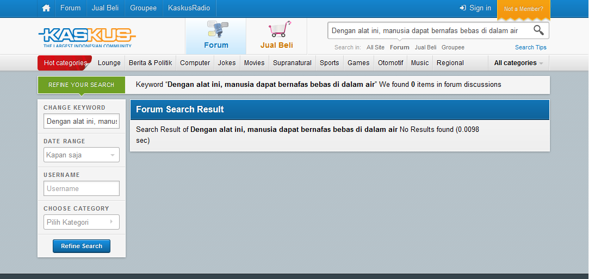Expand the Pilih Kategori selector

(x=82, y=222)
